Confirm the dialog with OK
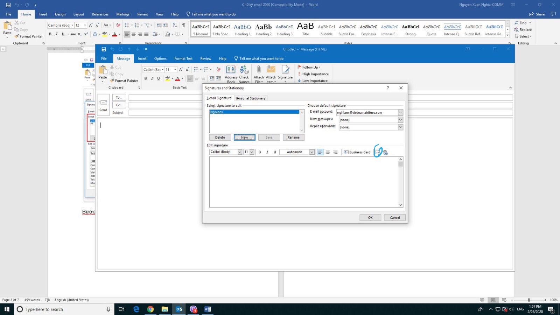Viewport: 560px width, 315px height. [x=370, y=217]
